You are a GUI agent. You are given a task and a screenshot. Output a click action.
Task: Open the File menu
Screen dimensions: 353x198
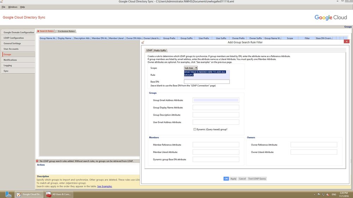pos(4,7)
